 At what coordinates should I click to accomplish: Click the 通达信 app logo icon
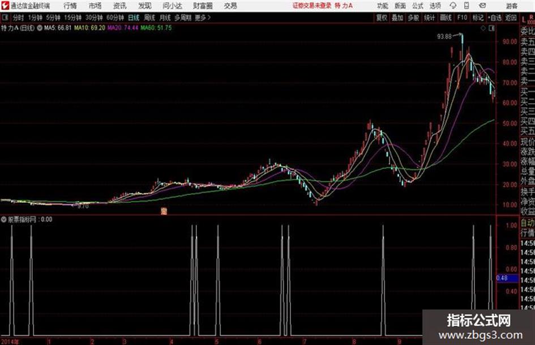(x=5, y=6)
